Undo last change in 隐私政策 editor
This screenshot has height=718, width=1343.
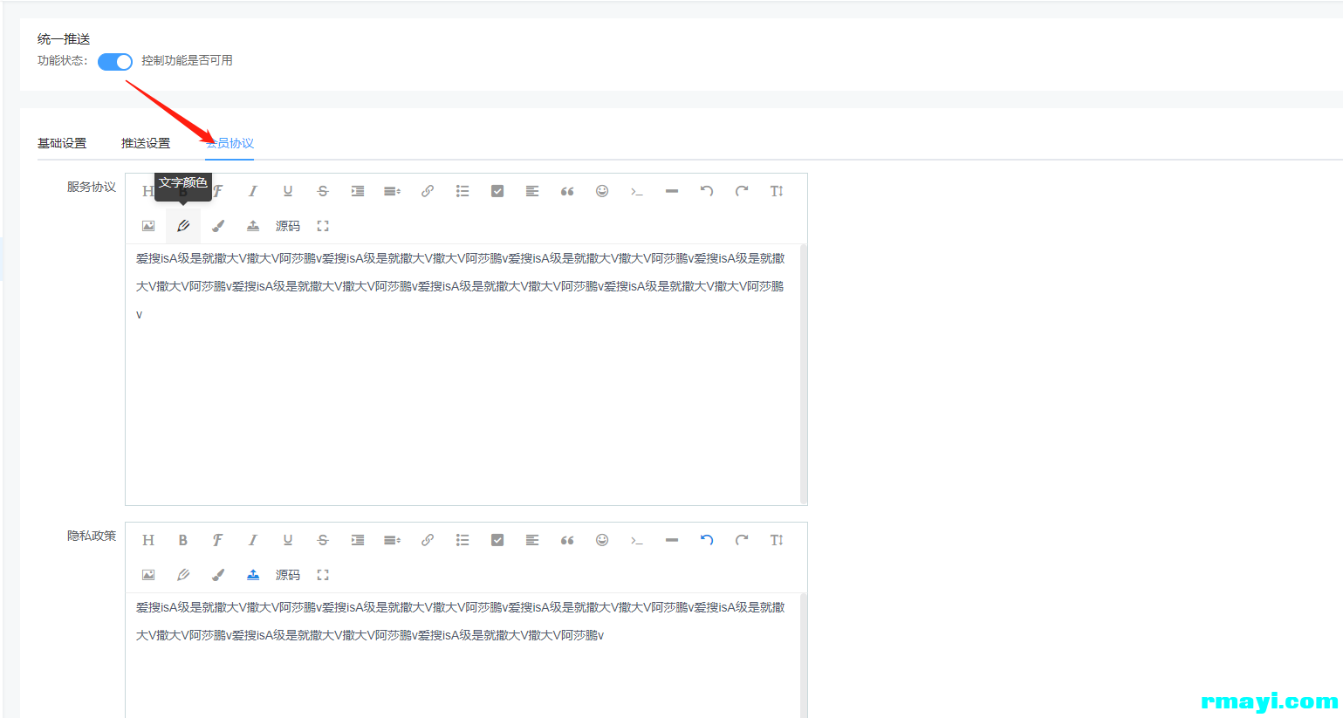coord(707,540)
